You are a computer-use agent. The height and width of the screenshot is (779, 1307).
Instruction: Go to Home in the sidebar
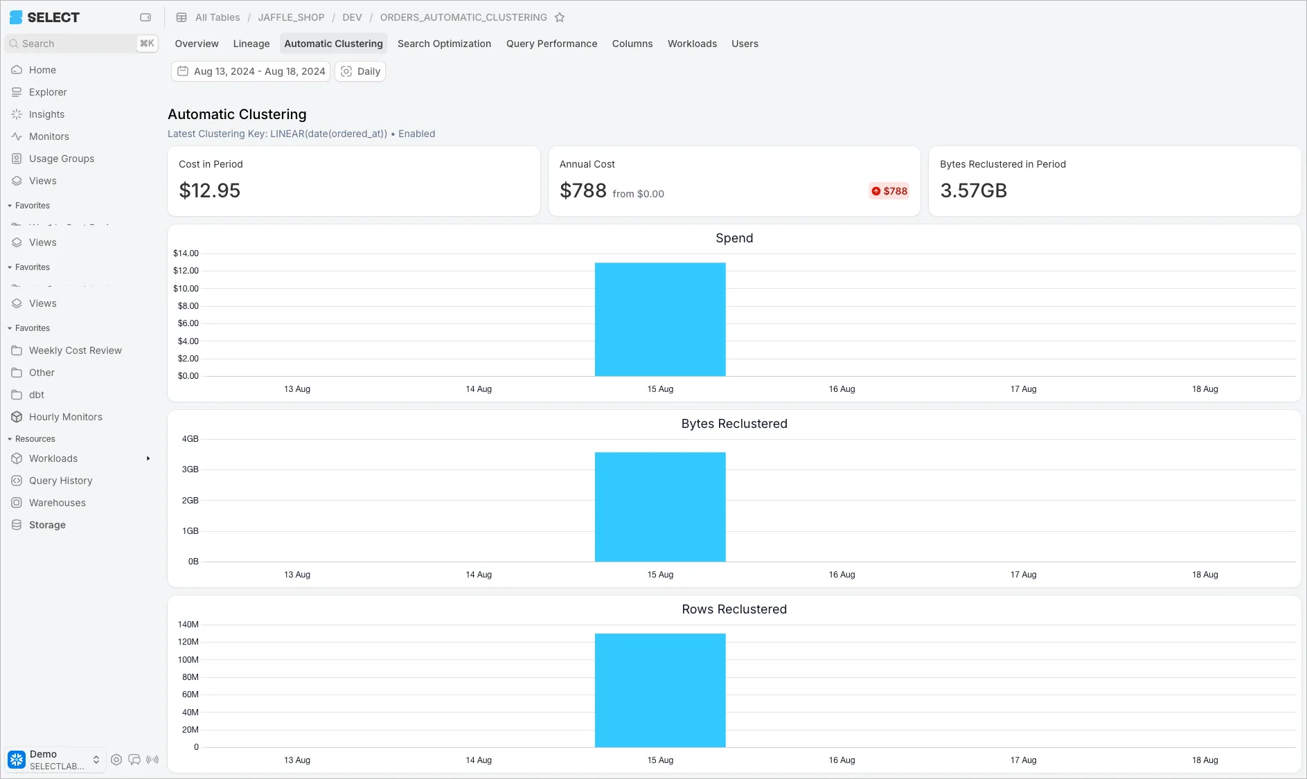tap(42, 70)
